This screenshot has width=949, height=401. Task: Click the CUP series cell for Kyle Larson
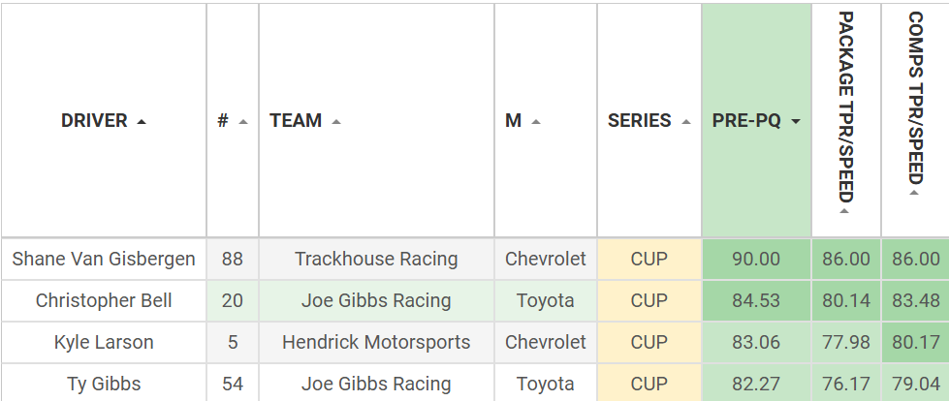point(649,342)
